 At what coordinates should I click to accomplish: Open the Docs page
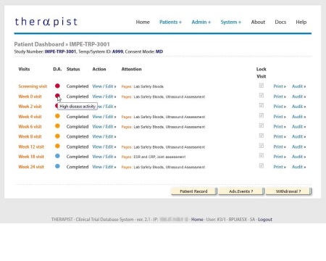(x=280, y=22)
